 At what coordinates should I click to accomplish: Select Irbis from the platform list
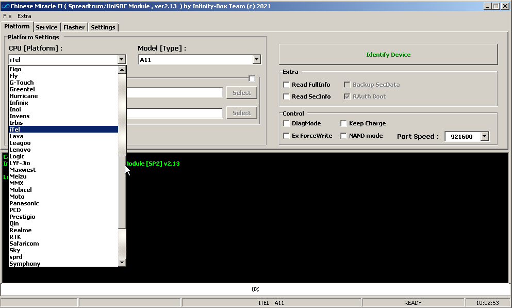[x=63, y=123]
